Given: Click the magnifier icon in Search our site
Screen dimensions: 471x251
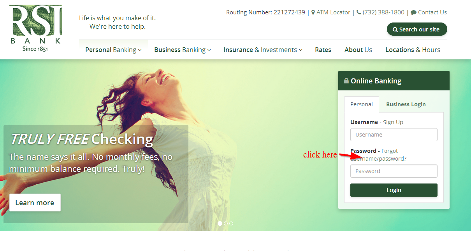Looking at the screenshot, I should [x=395, y=29].
